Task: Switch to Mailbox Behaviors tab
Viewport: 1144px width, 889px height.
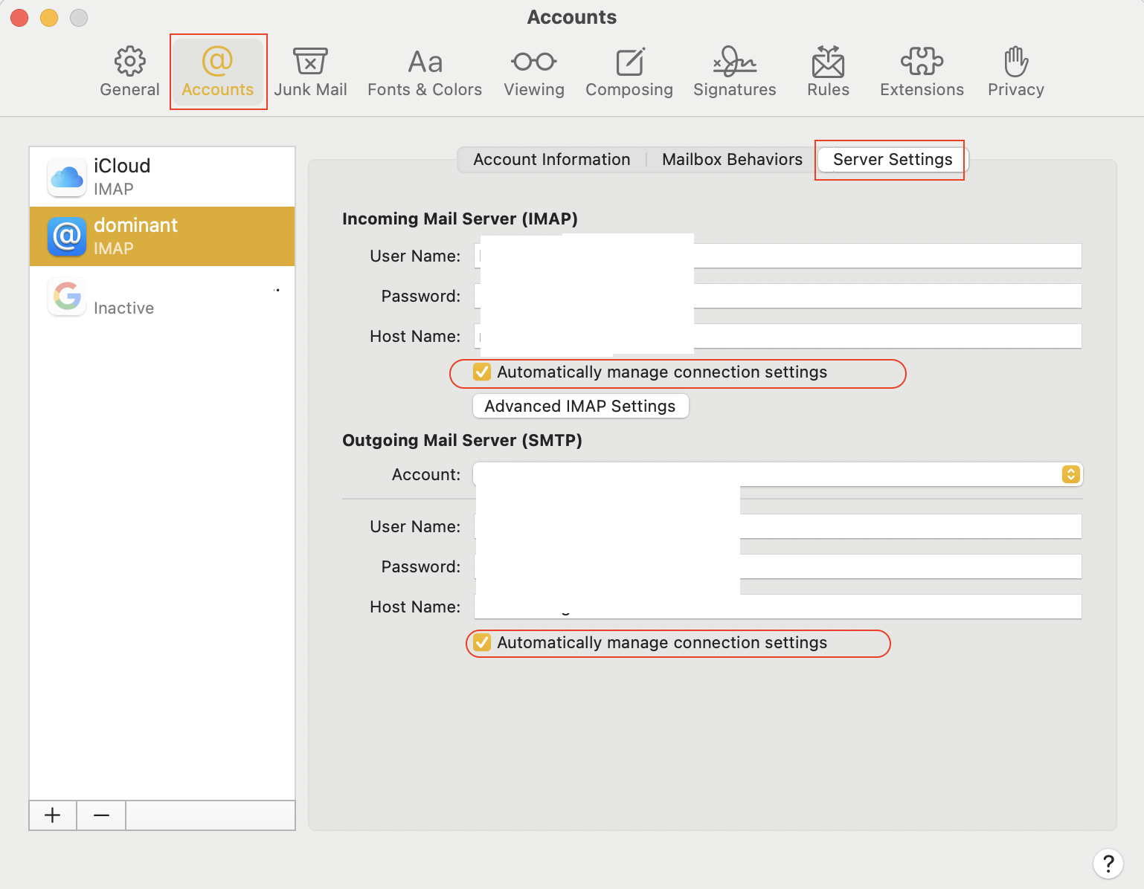Action: click(x=732, y=160)
